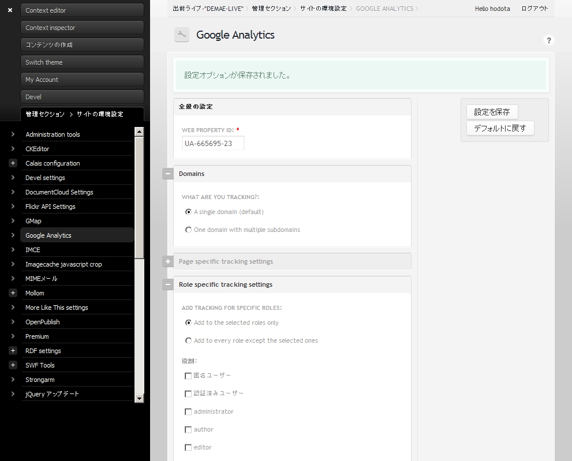Click the help question mark icon
The image size is (572, 461).
[548, 40]
